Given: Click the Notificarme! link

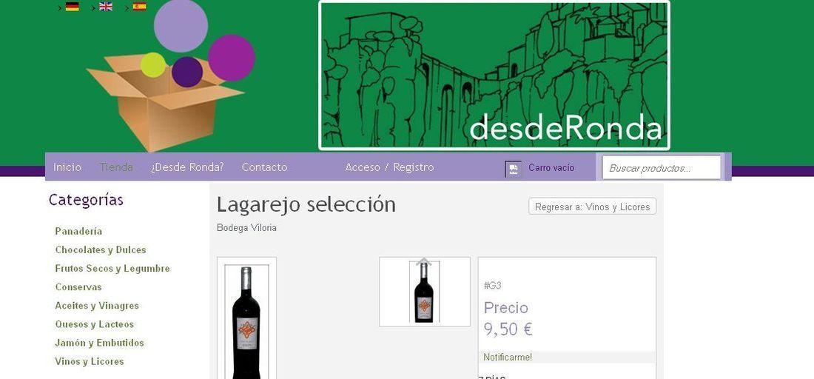Looking at the screenshot, I should [508, 358].
